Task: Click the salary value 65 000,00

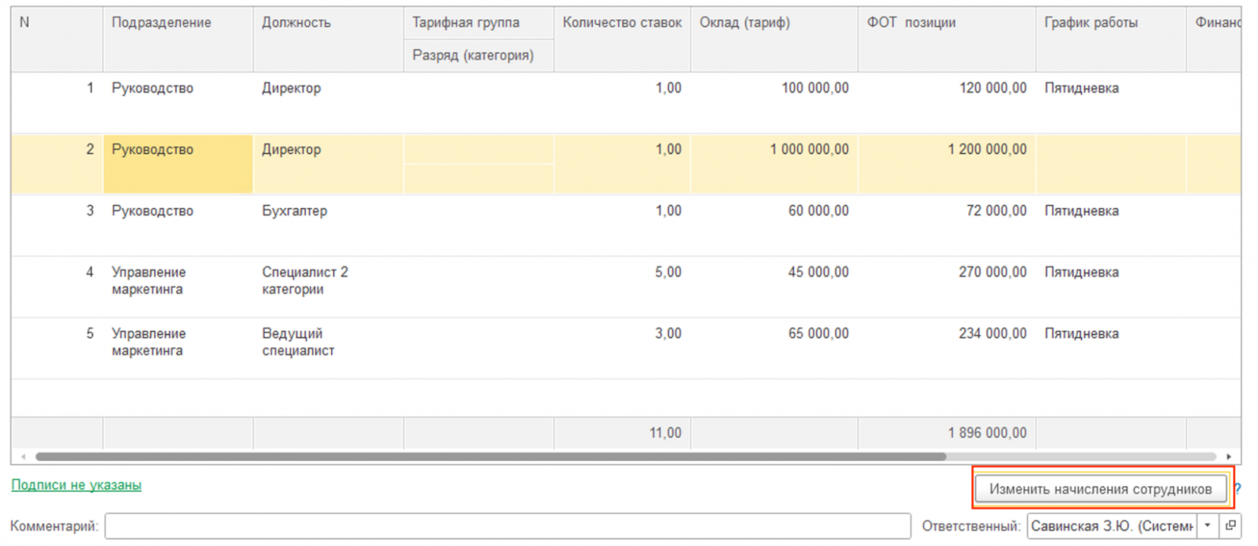Action: point(818,333)
